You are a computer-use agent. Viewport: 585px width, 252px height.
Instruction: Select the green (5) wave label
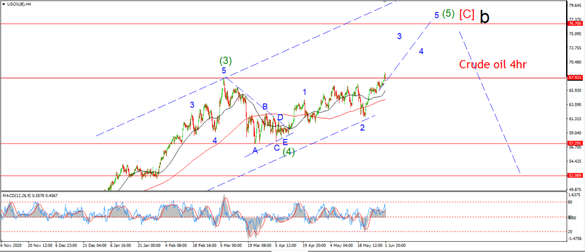pyautogui.click(x=448, y=14)
